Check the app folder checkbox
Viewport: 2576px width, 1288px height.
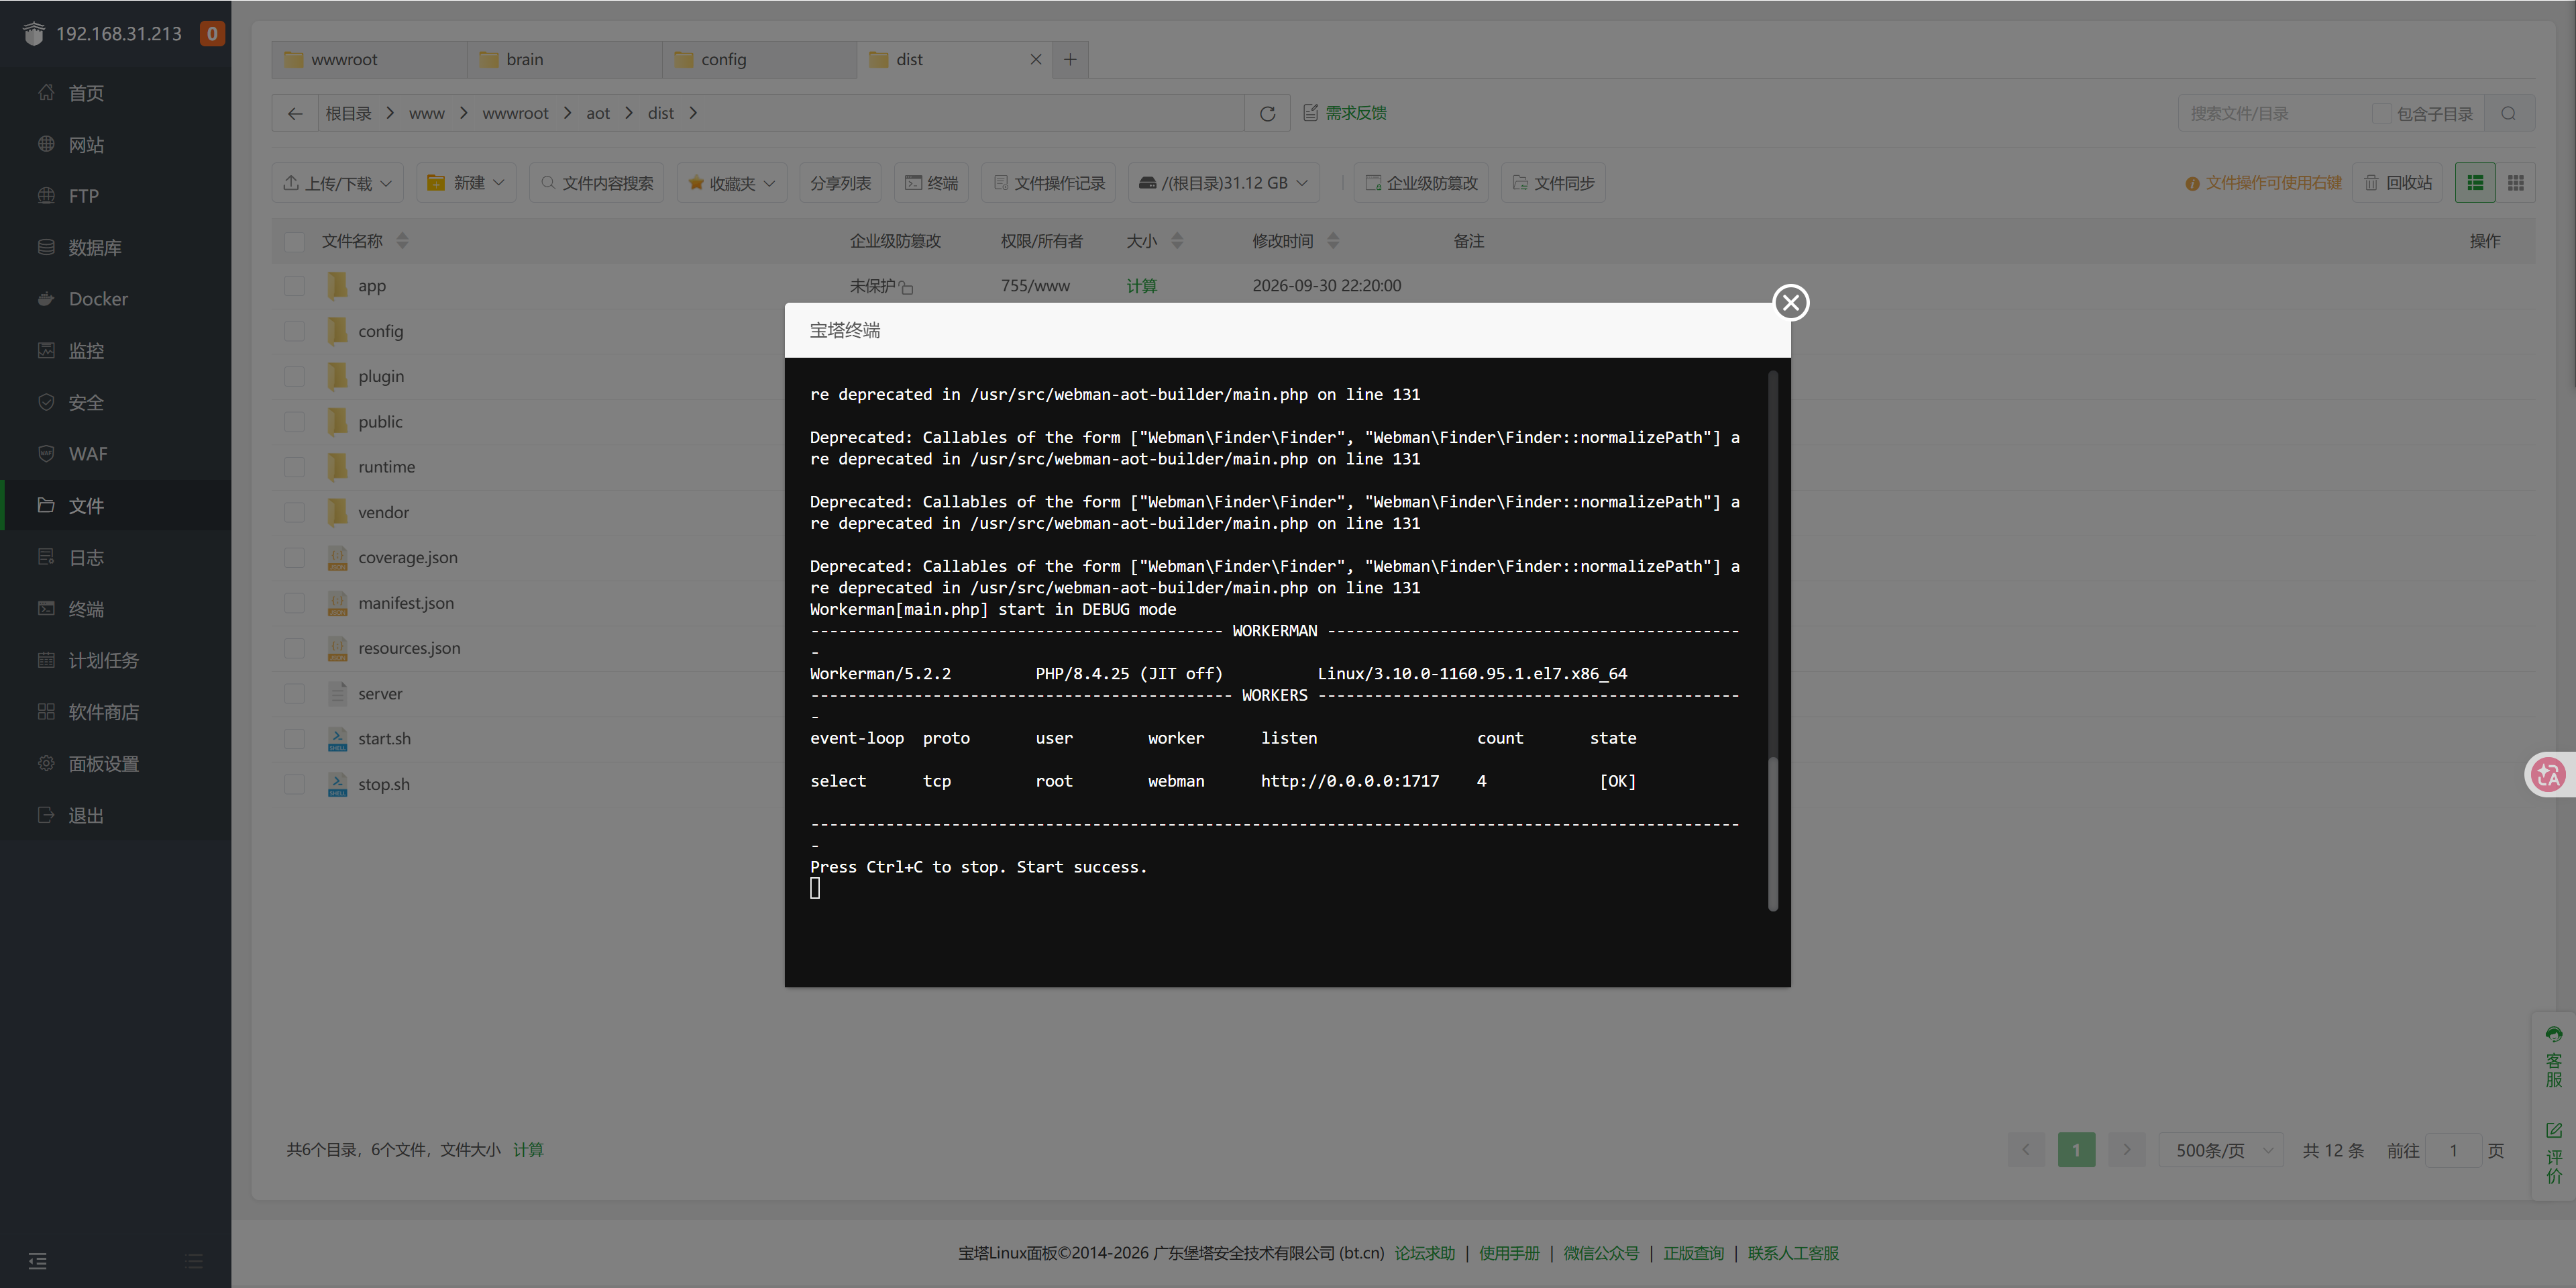tap(294, 285)
